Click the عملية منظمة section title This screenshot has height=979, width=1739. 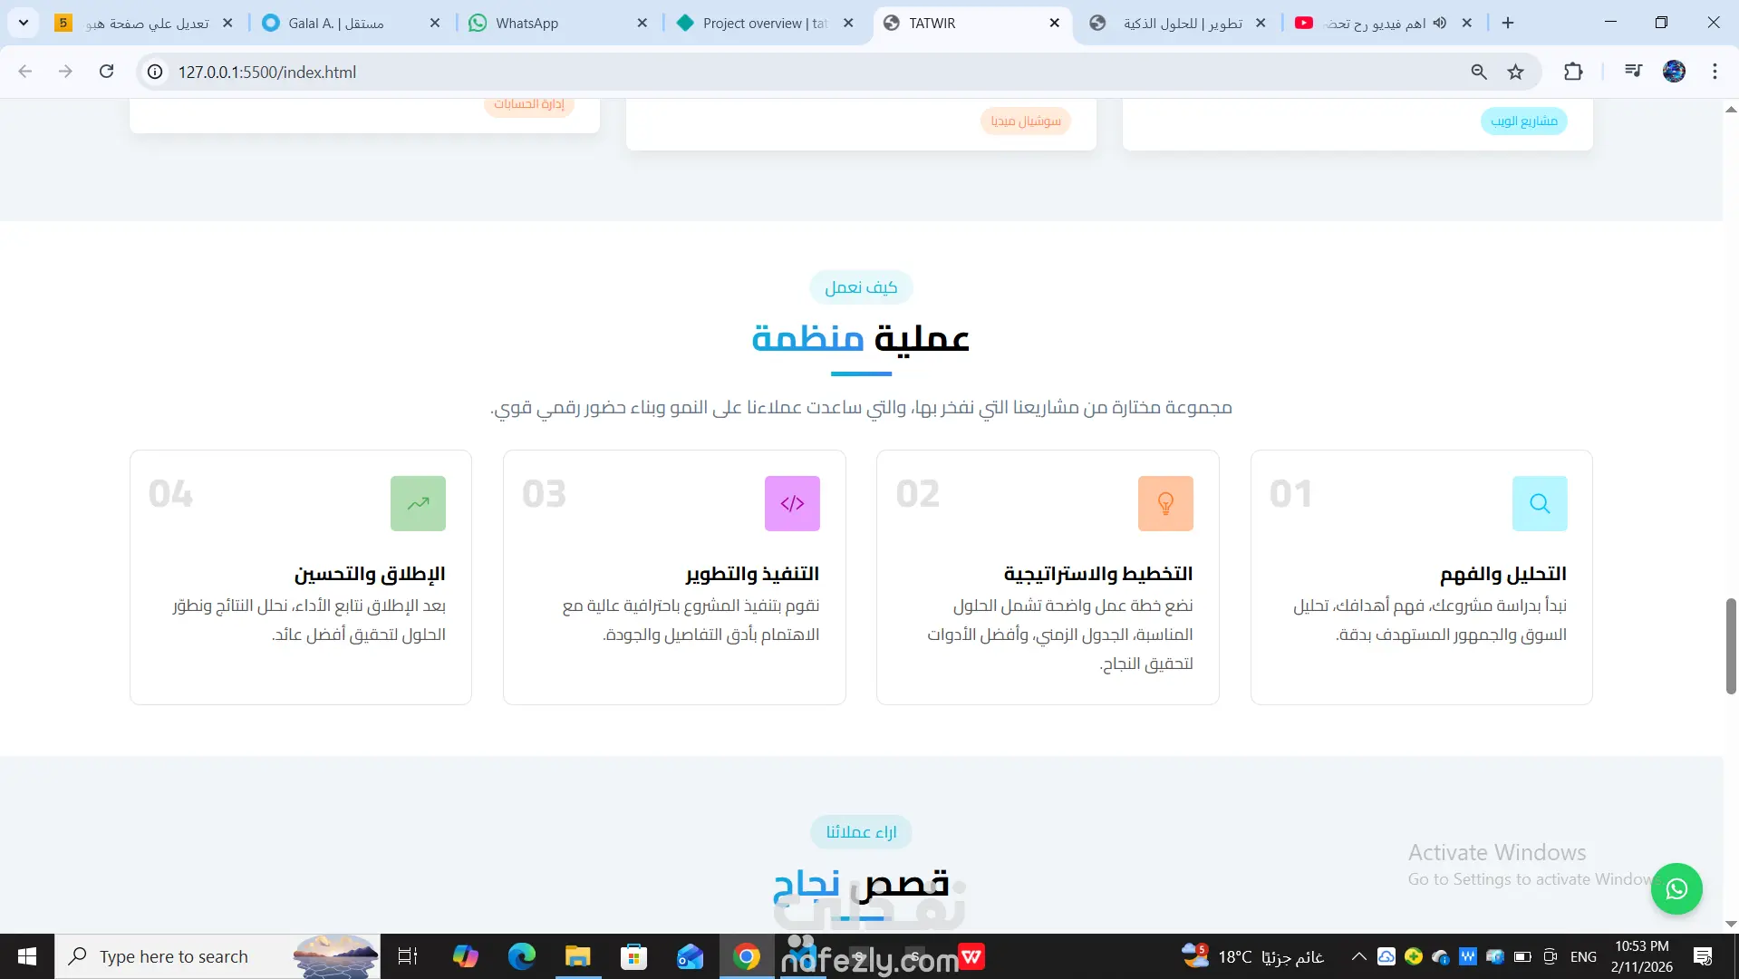pos(861,338)
